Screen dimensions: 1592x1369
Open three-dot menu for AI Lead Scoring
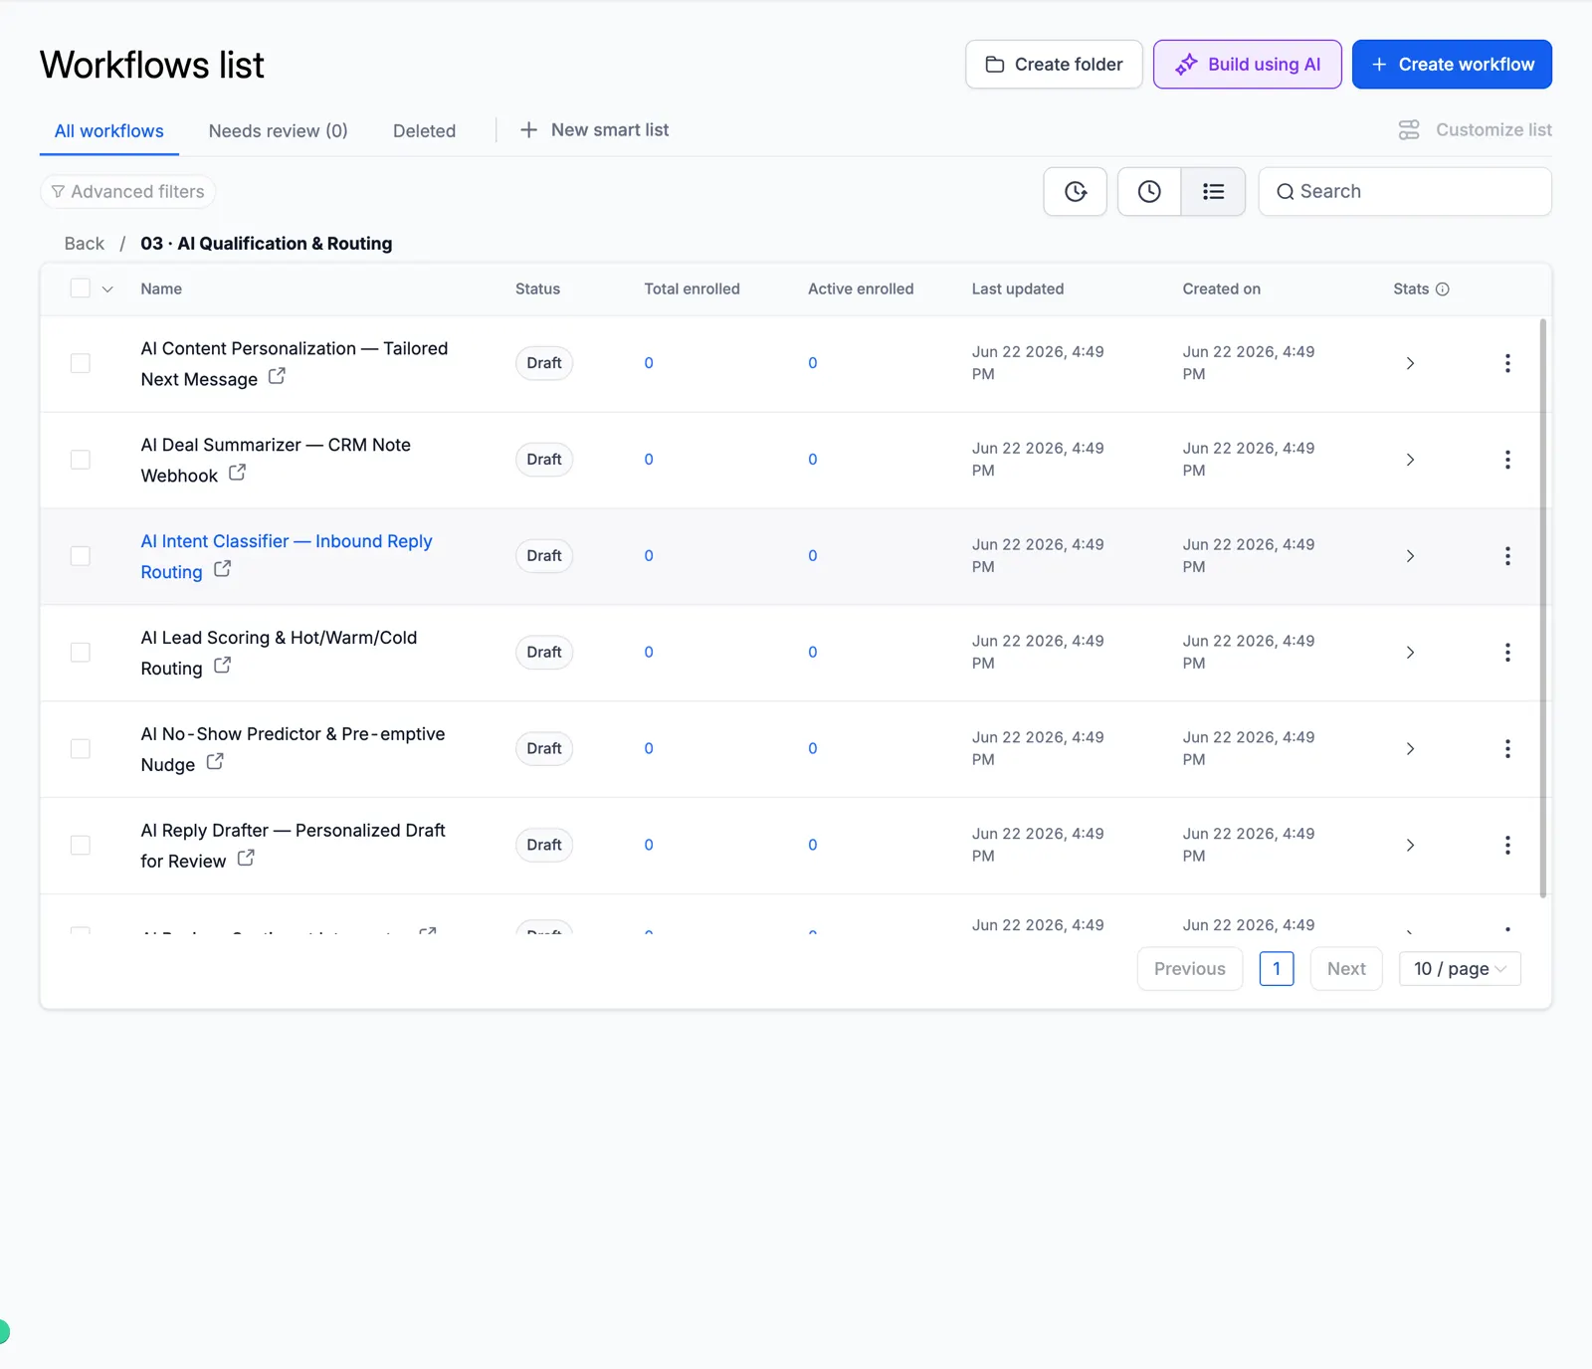[x=1507, y=653]
